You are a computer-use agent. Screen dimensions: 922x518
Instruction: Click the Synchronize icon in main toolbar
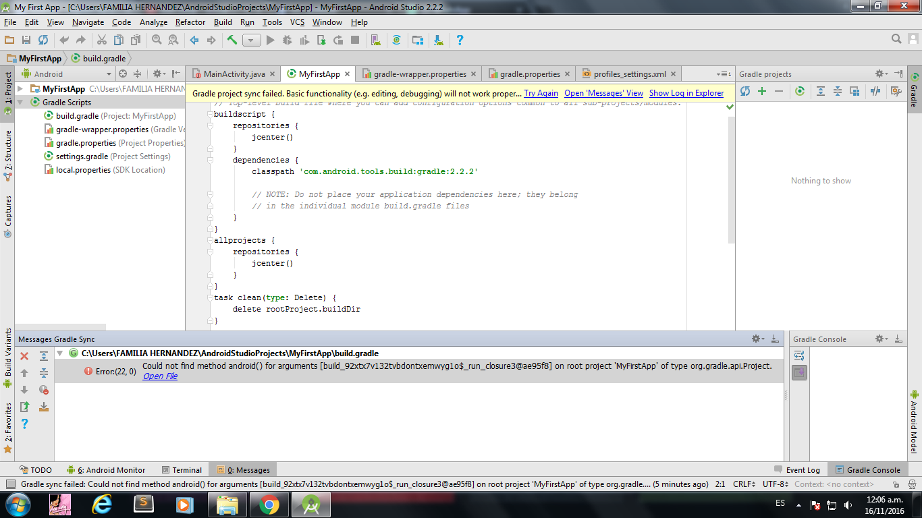[43, 40]
